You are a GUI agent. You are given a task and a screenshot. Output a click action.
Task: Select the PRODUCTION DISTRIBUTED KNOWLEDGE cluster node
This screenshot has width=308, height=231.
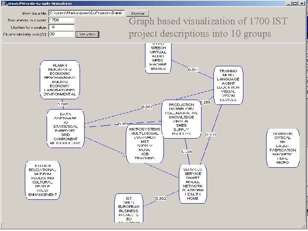point(181,119)
